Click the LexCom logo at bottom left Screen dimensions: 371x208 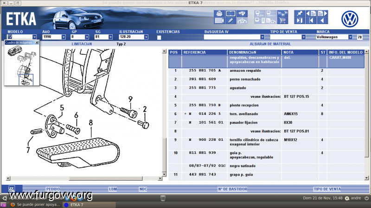click(12, 189)
